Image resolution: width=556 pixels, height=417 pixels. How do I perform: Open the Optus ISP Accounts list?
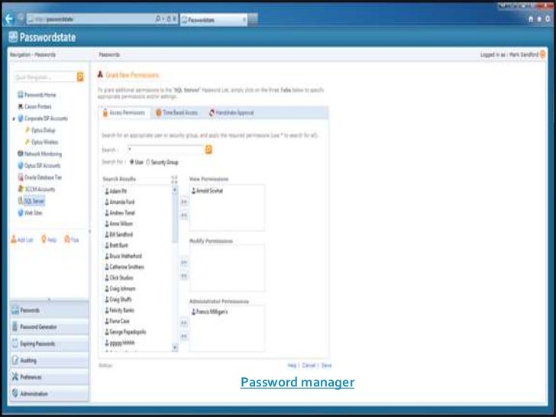[x=39, y=166]
